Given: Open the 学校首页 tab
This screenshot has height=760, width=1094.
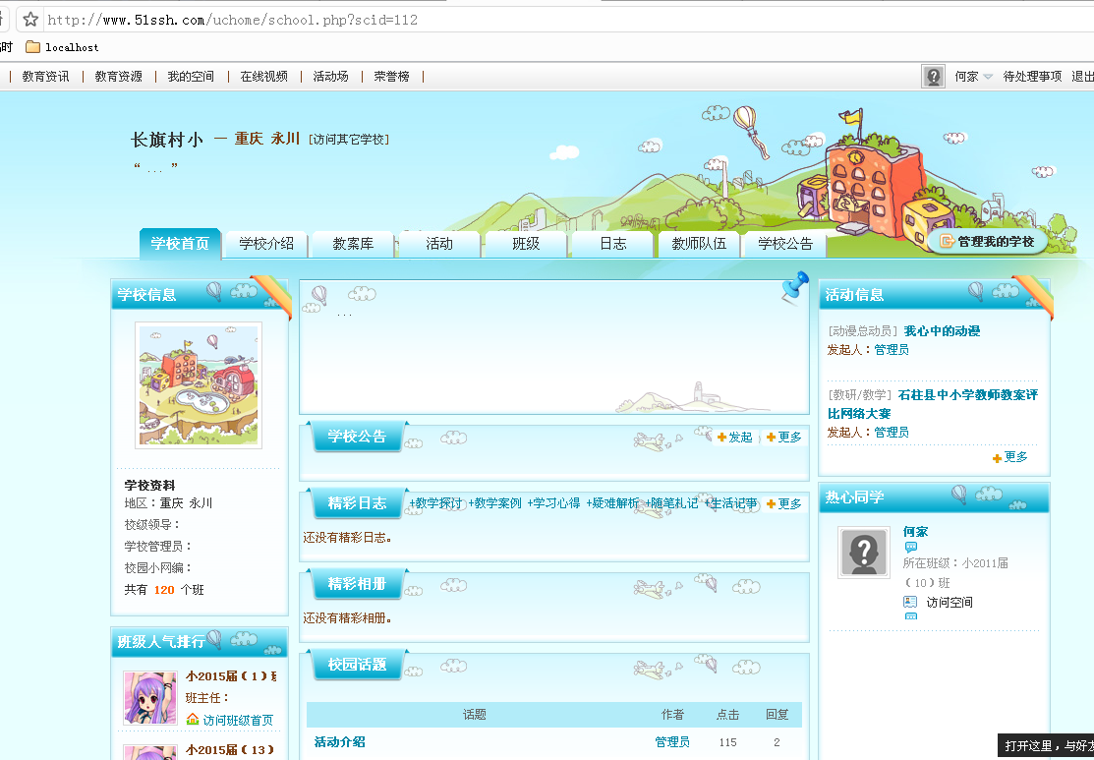Looking at the screenshot, I should click(180, 244).
